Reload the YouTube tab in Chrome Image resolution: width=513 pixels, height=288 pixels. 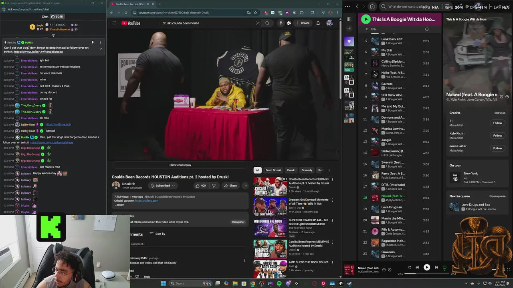(126, 12)
